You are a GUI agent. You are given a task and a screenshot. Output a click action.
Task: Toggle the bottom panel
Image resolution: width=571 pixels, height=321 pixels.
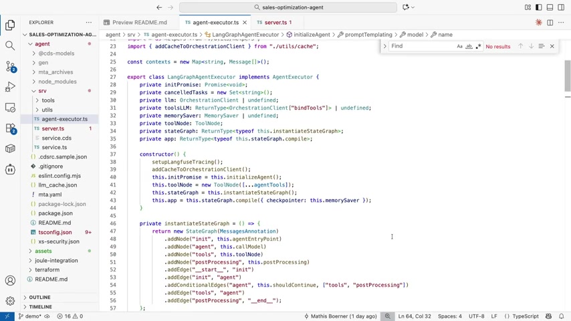pos(550,7)
